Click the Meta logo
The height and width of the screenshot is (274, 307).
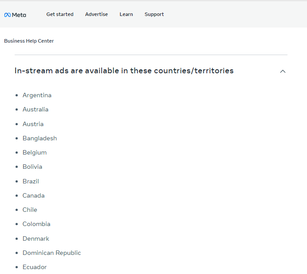point(15,15)
